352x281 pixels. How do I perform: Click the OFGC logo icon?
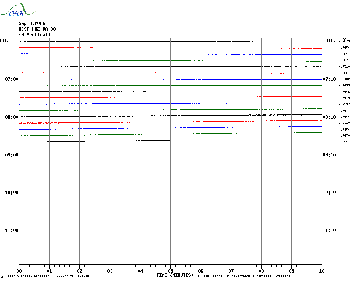pyautogui.click(x=17, y=9)
